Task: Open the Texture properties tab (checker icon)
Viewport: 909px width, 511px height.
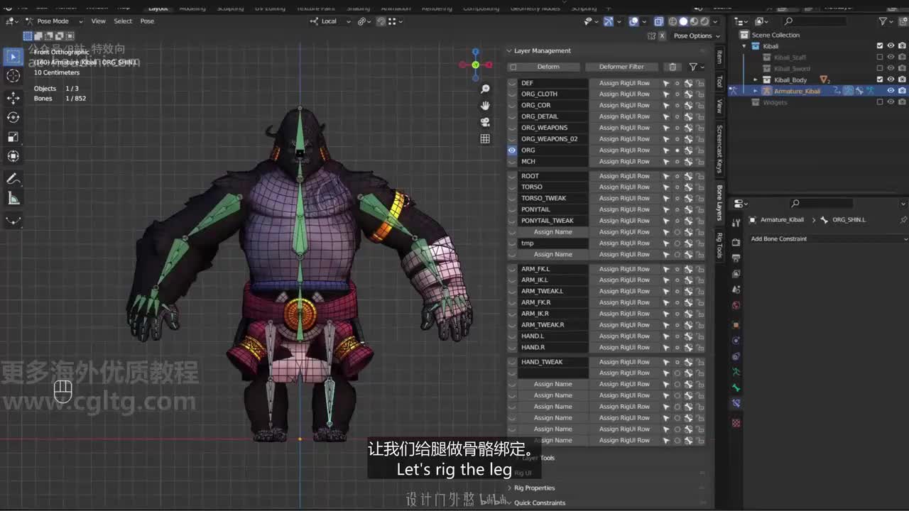Action: click(736, 423)
